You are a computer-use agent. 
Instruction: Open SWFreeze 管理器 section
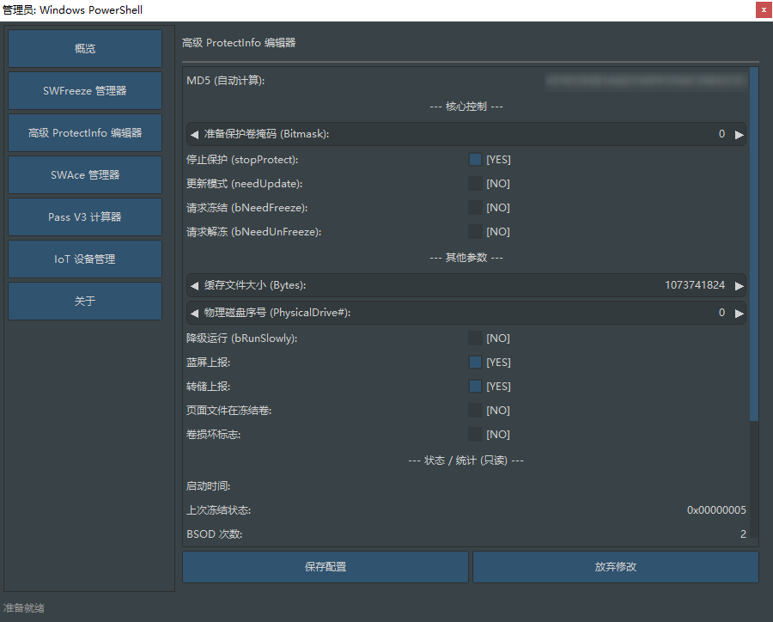[85, 91]
